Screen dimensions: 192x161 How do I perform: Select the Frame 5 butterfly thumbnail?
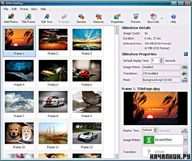(53, 71)
